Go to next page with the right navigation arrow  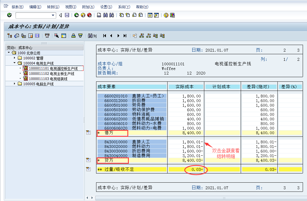pyautogui.click(x=118, y=36)
